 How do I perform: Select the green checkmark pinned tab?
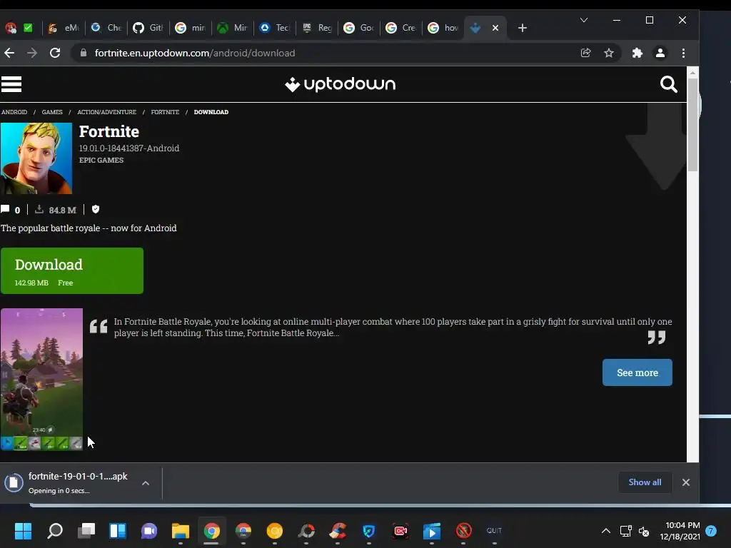point(28,28)
